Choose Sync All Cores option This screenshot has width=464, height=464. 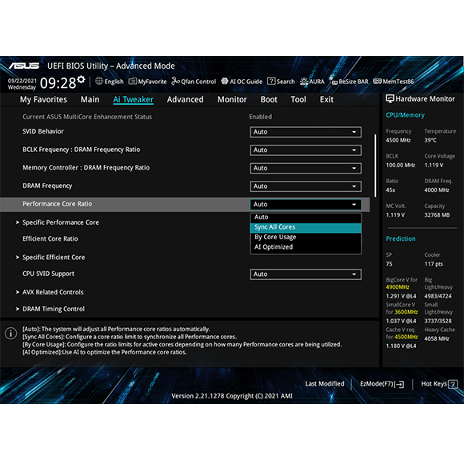click(x=306, y=227)
